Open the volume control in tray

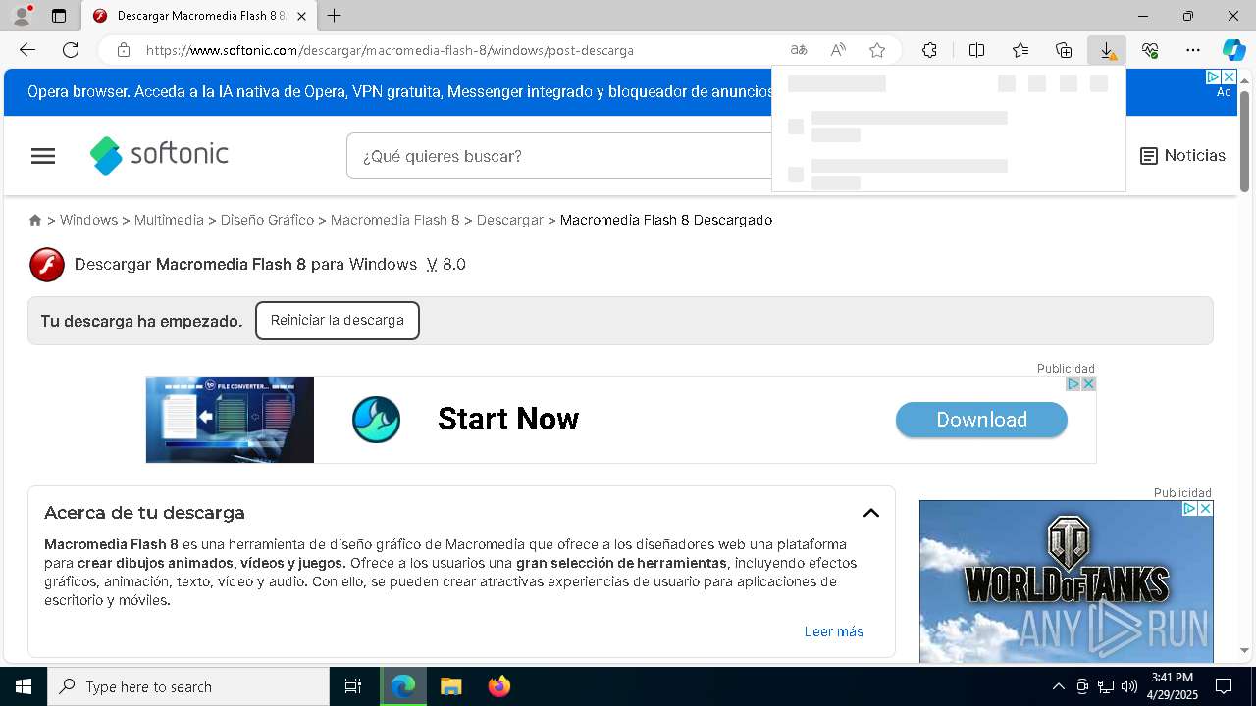pyautogui.click(x=1128, y=686)
